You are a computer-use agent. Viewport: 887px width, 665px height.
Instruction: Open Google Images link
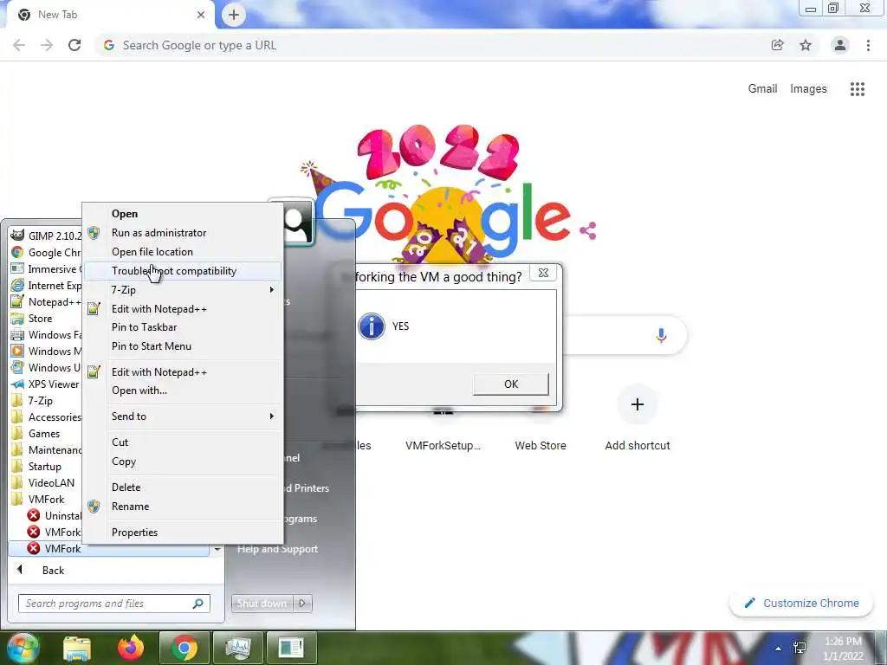point(808,89)
